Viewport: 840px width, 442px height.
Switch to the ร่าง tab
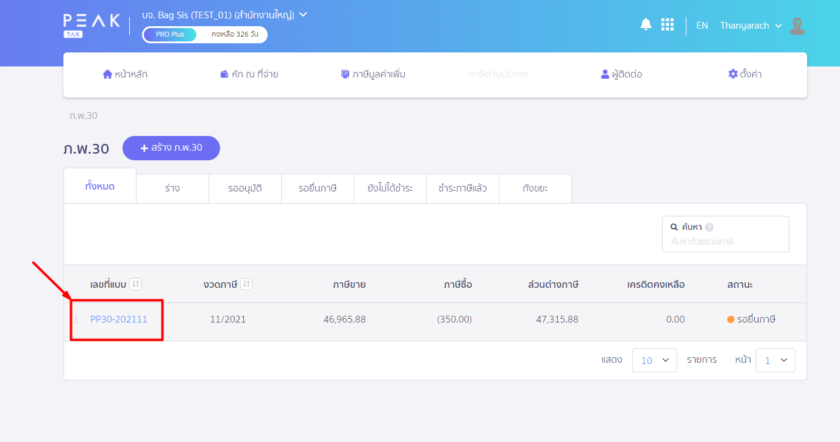point(173,188)
